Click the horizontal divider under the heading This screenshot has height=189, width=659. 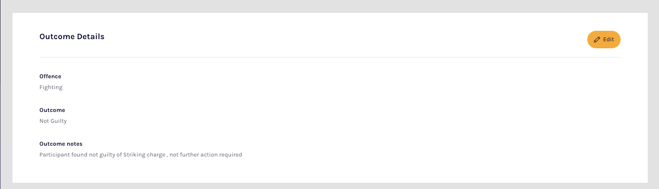[329, 57]
